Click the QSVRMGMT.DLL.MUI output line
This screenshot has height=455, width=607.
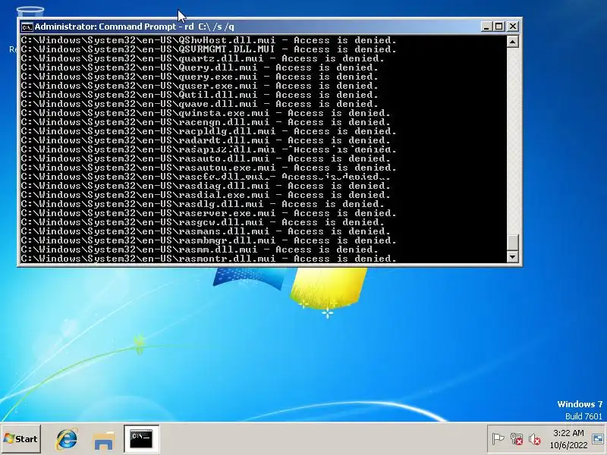pos(209,49)
